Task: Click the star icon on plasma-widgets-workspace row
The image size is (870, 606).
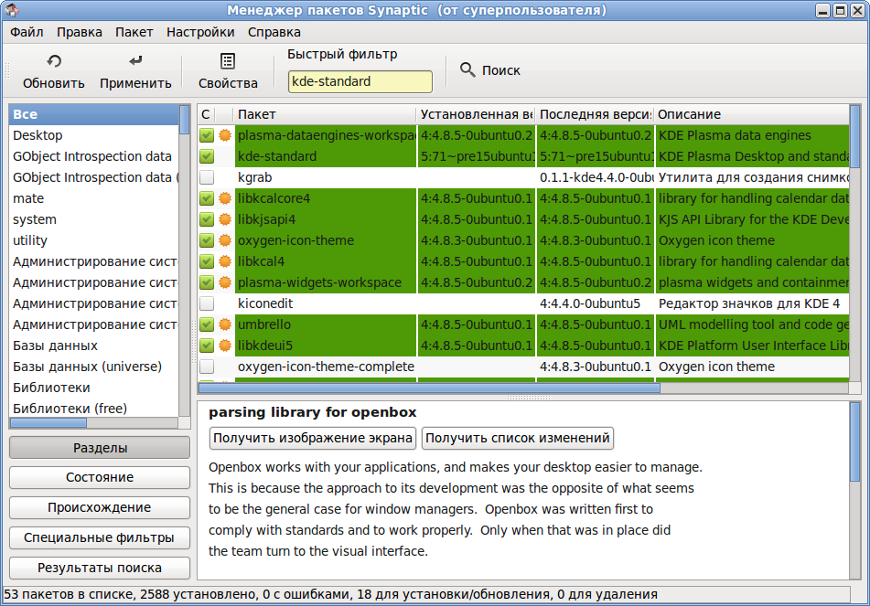Action: 225,282
